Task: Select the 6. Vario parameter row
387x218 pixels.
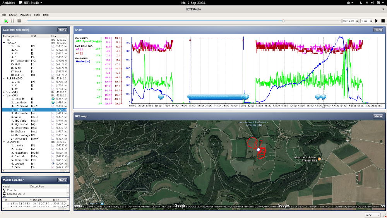Action: 34,117
